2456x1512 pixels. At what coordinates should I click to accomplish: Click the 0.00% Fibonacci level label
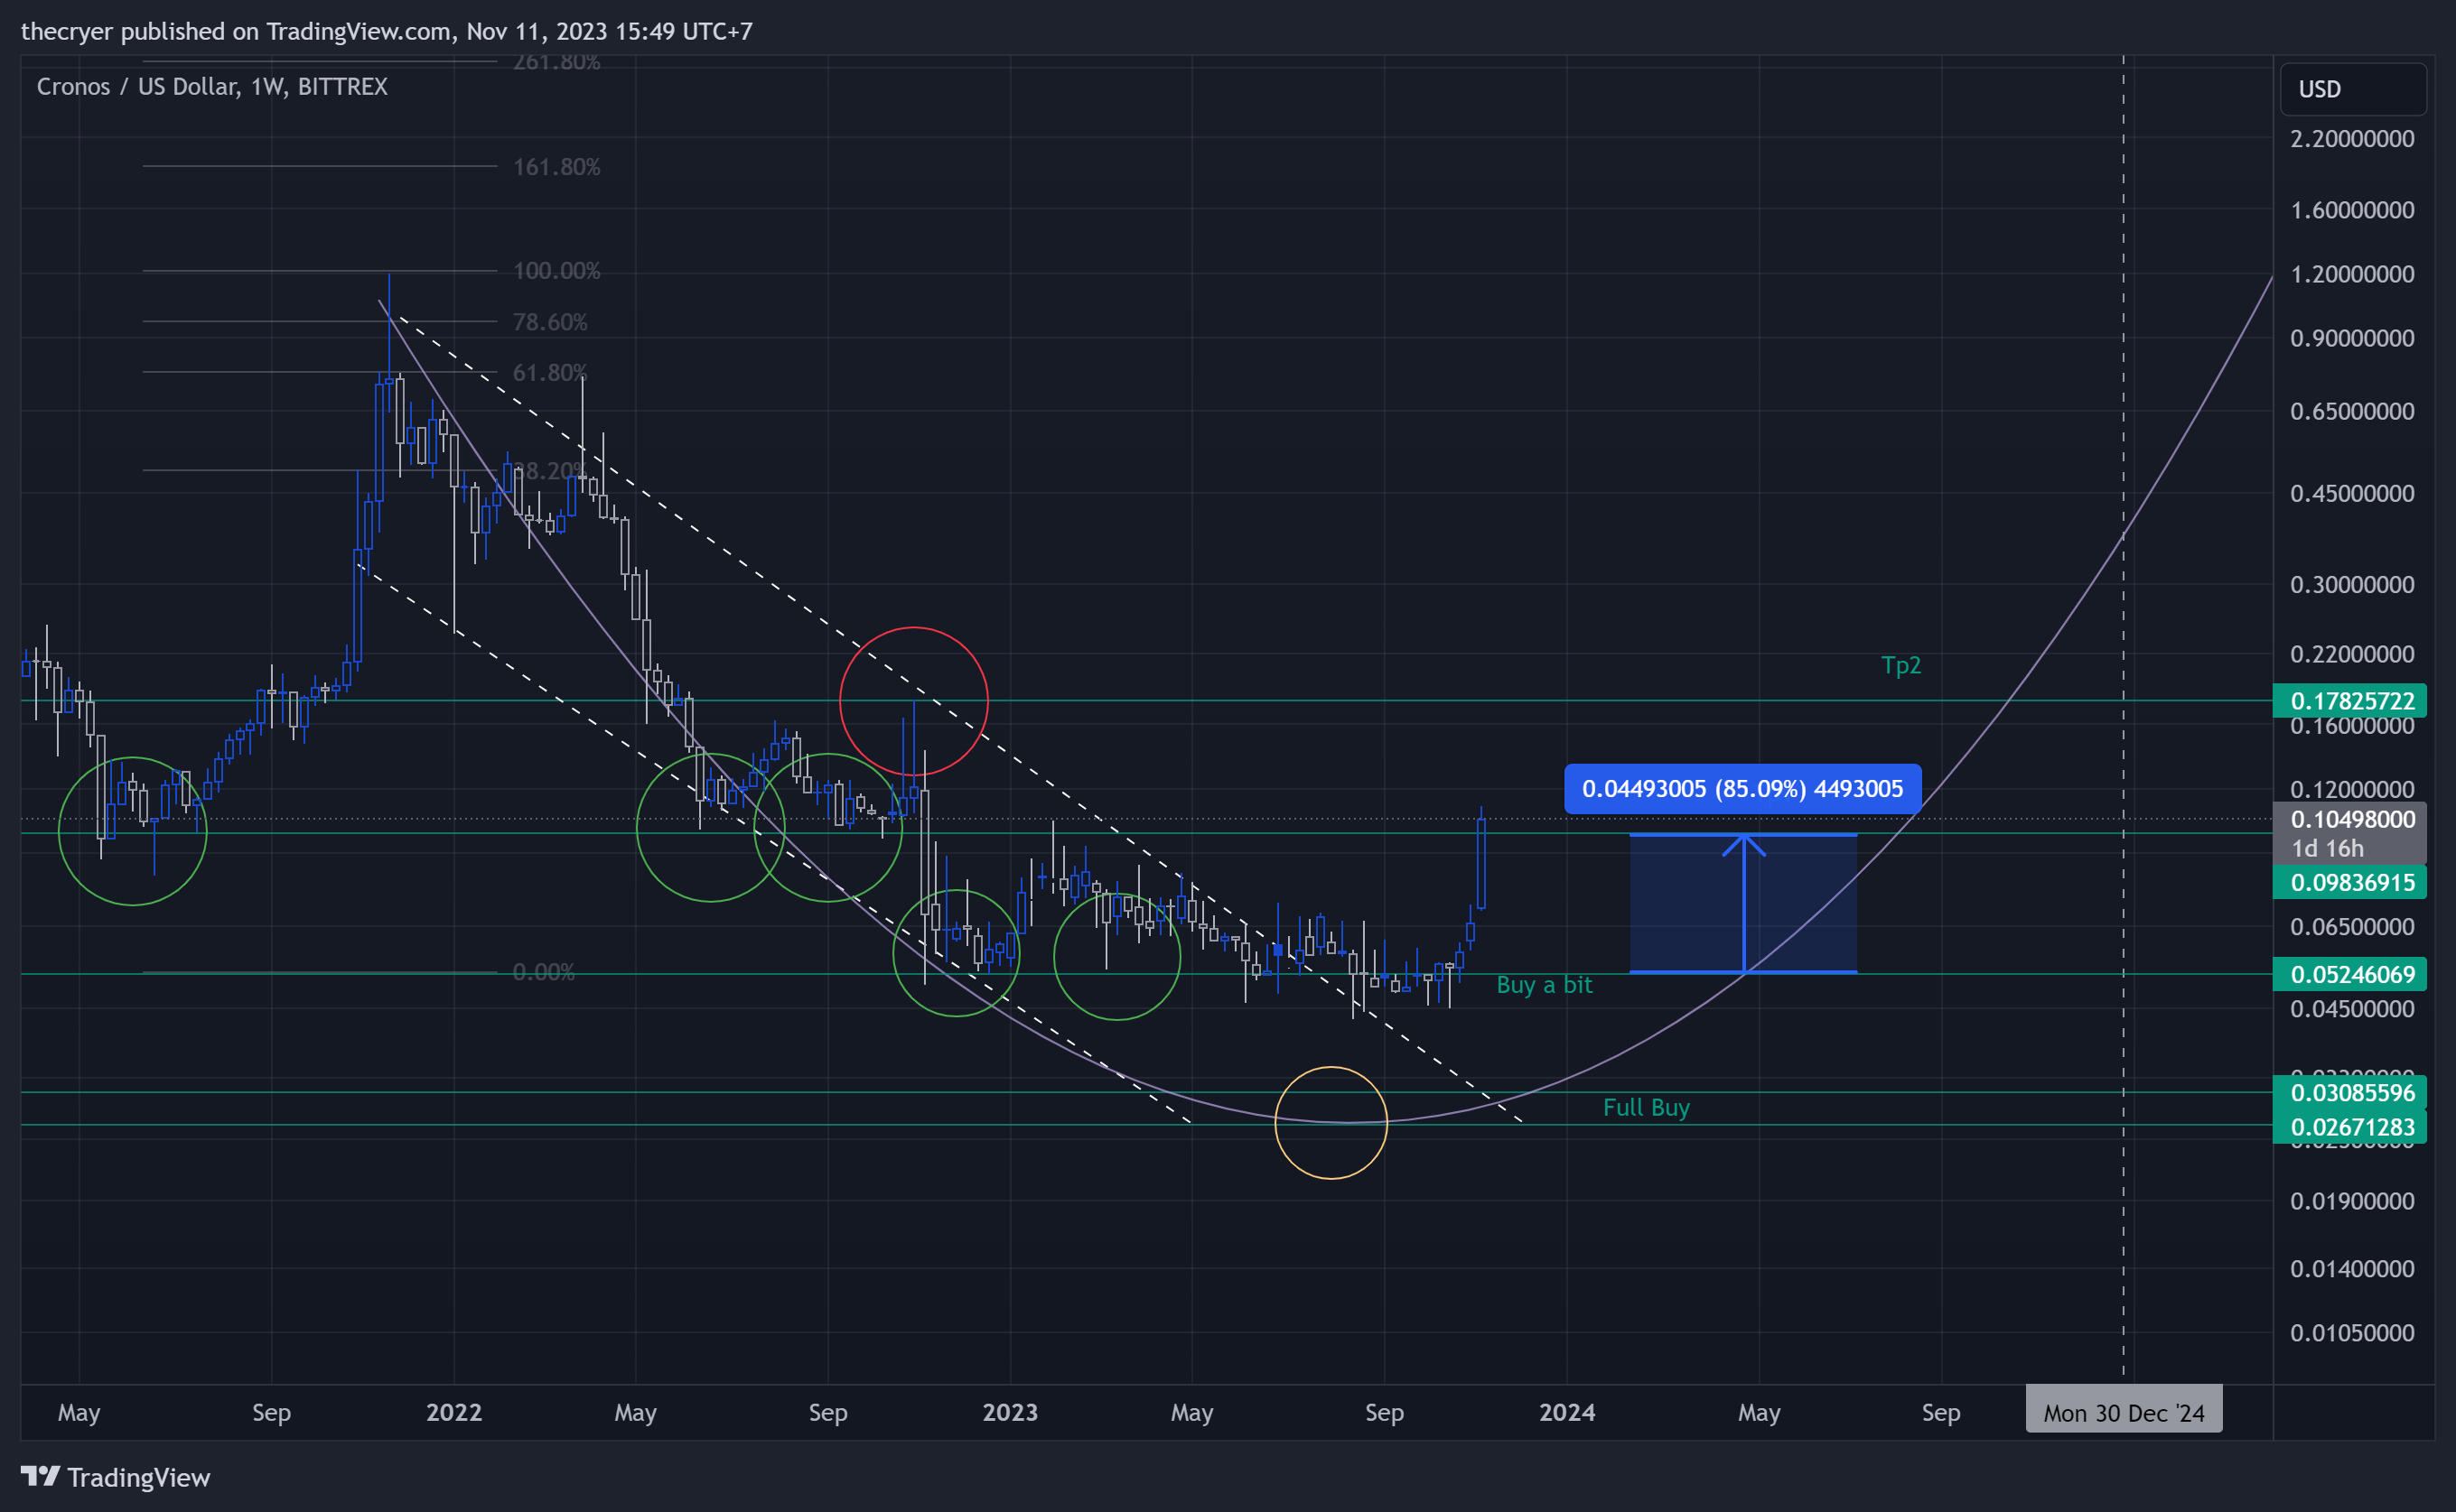click(543, 972)
